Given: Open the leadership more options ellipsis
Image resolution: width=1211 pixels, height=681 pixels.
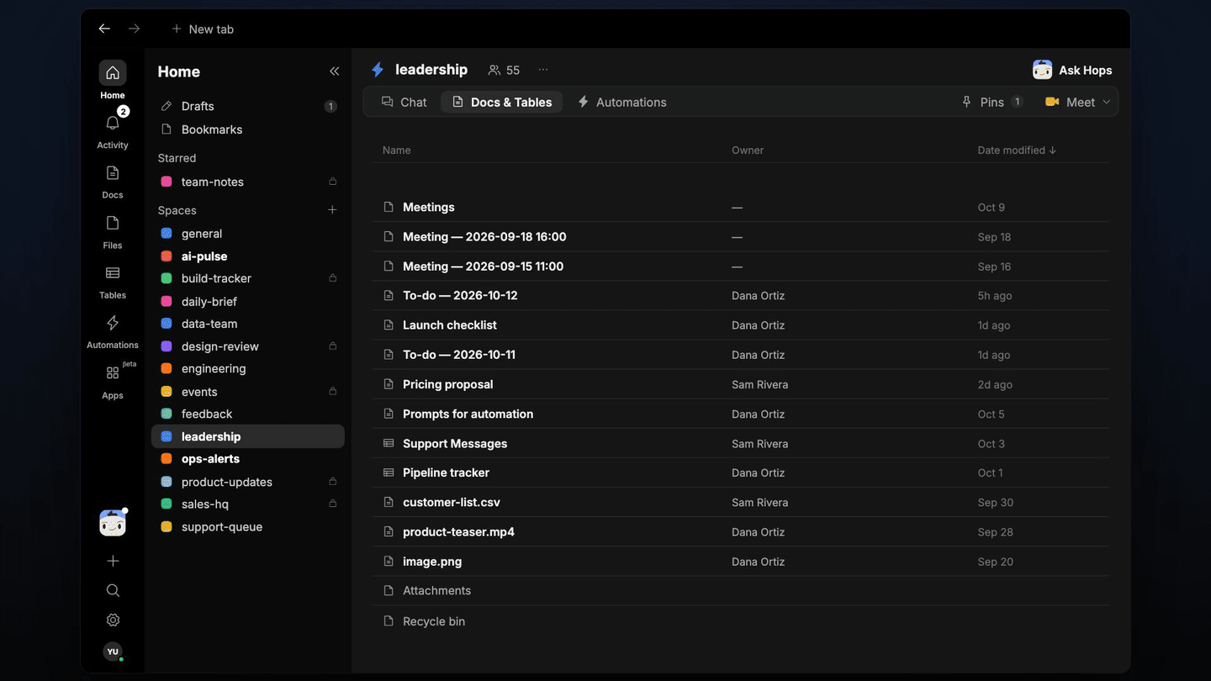Looking at the screenshot, I should [x=543, y=70].
